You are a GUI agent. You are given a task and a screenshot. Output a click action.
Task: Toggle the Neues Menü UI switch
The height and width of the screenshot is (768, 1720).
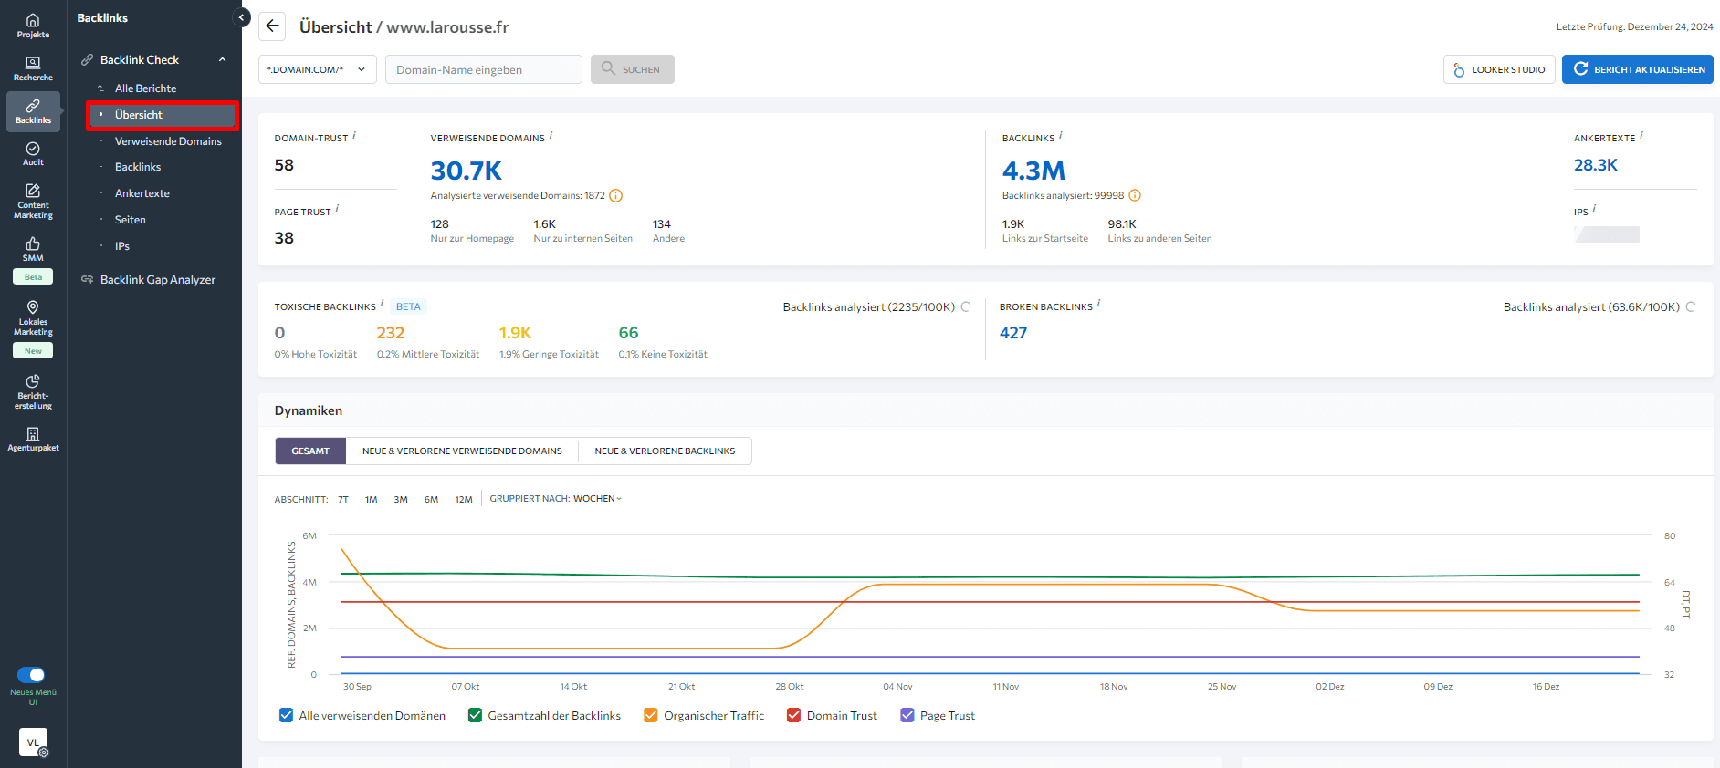pos(31,675)
